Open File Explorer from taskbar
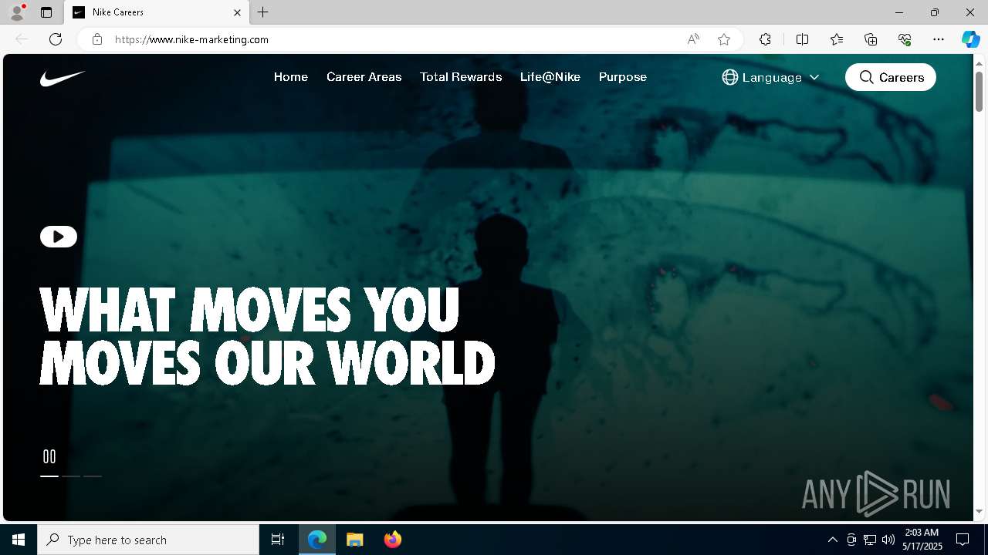 point(355,540)
